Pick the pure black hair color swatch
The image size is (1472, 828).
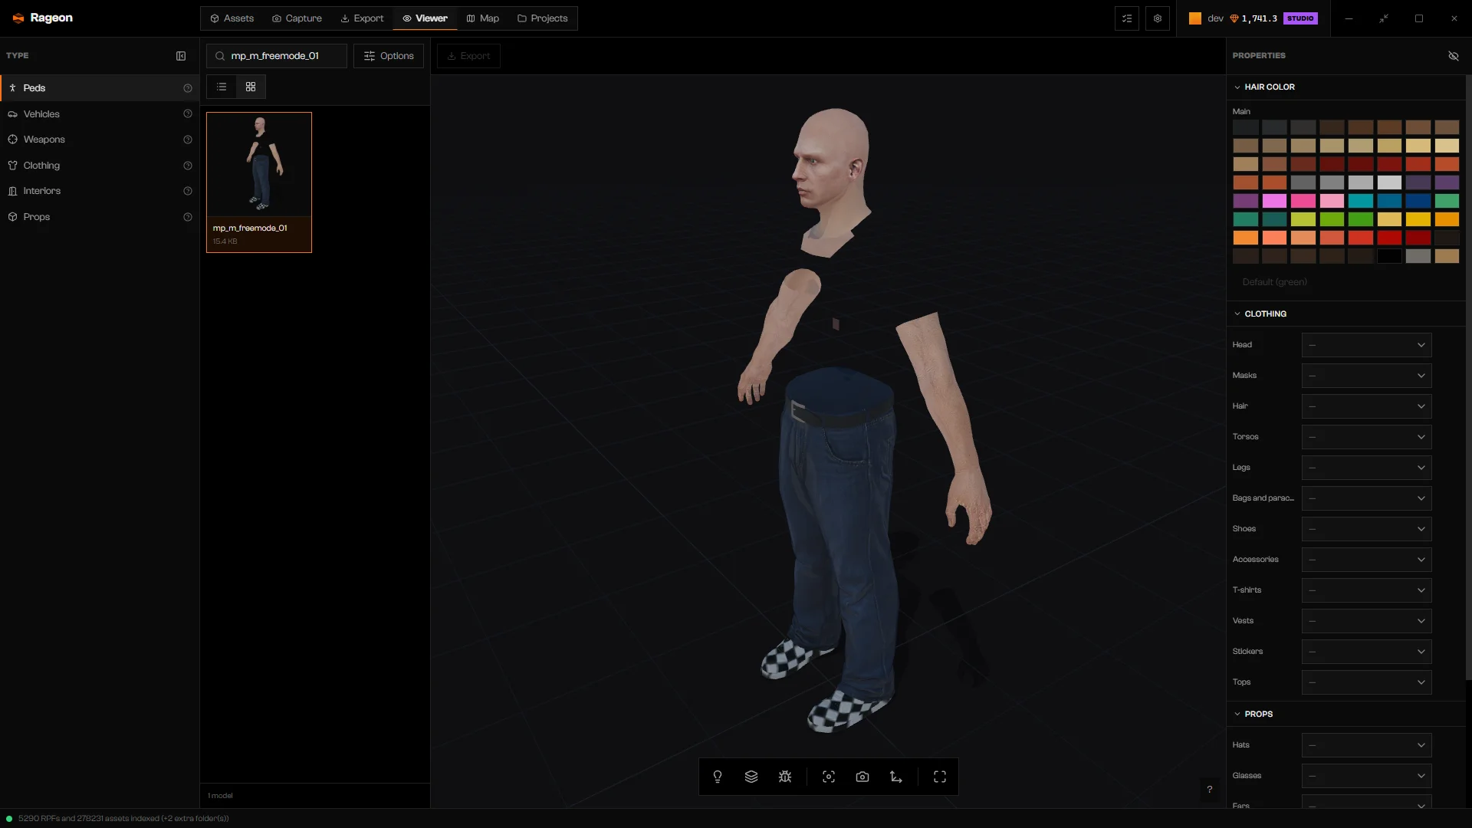click(1389, 256)
